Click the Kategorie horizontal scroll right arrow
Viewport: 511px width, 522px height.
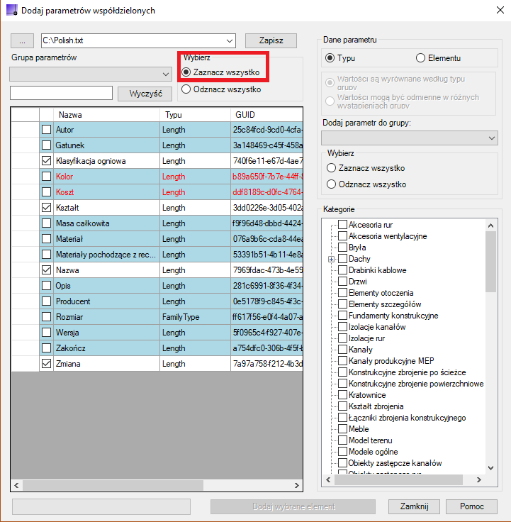tap(478, 479)
